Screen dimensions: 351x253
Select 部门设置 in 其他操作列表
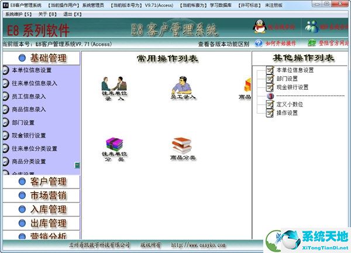point(287,78)
